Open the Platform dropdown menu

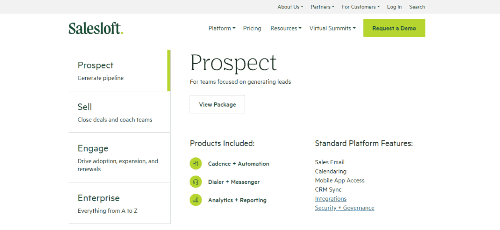(x=222, y=28)
